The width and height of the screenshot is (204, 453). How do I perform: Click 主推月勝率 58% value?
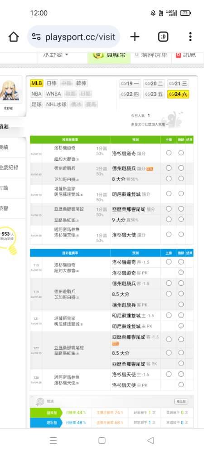(x=110, y=422)
